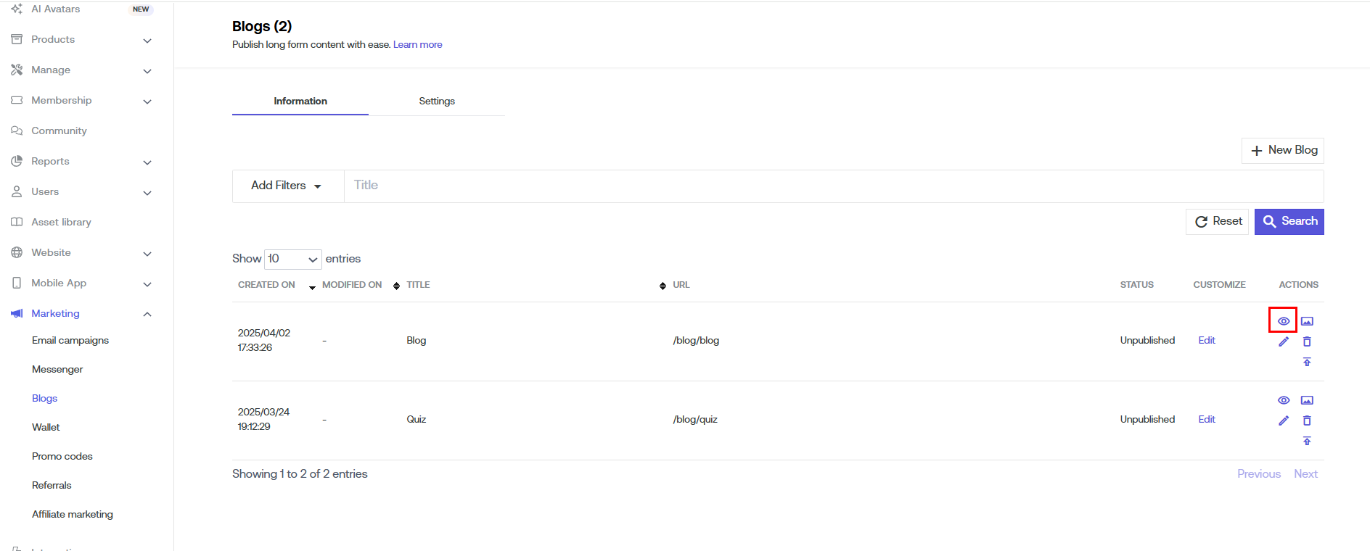The image size is (1370, 551).
Task: Switch to the Settings tab
Action: [436, 101]
